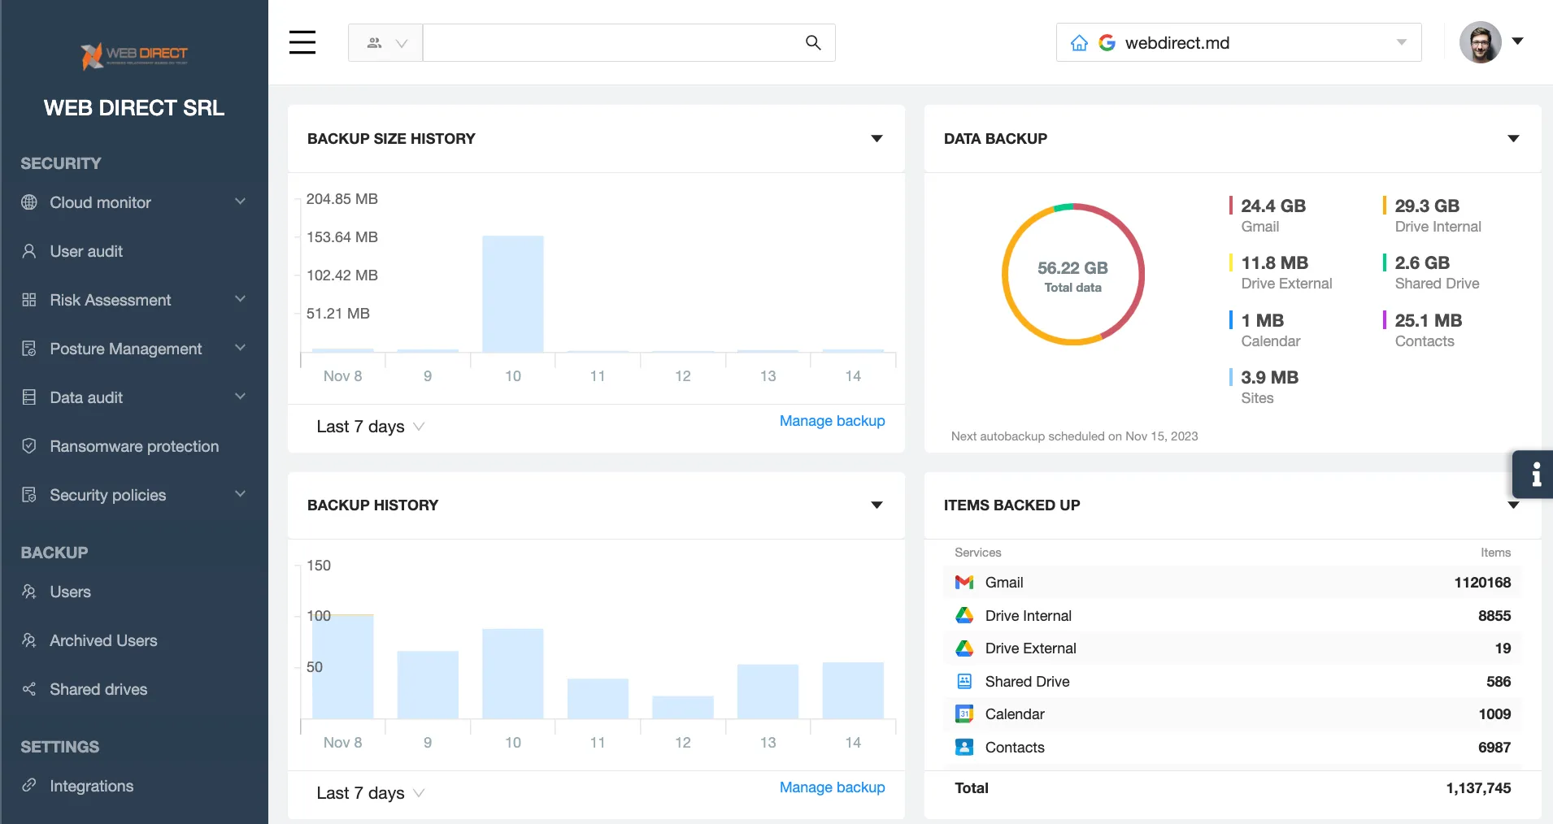Viewport: 1553px width, 824px height.
Task: Click the Contacts service icon
Action: pyautogui.click(x=964, y=748)
